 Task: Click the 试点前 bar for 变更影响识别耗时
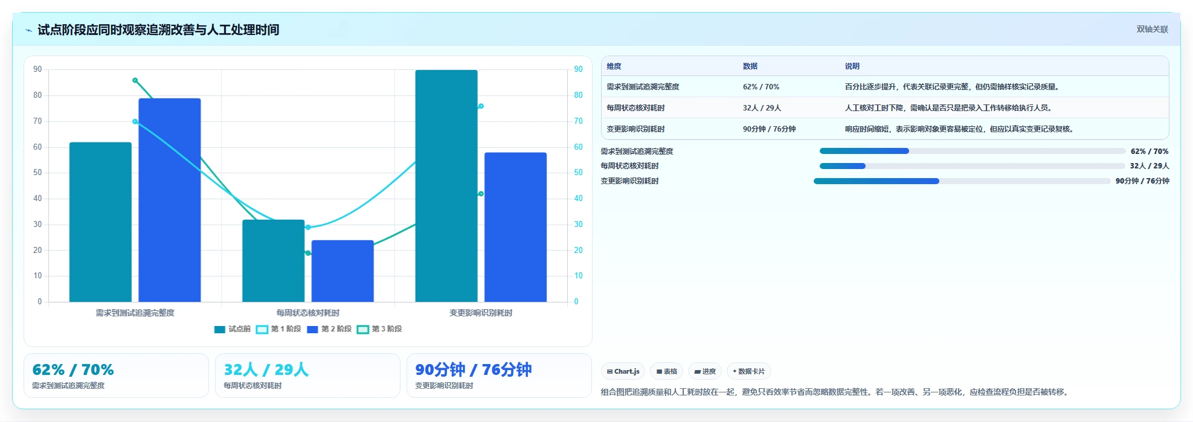[446, 186]
